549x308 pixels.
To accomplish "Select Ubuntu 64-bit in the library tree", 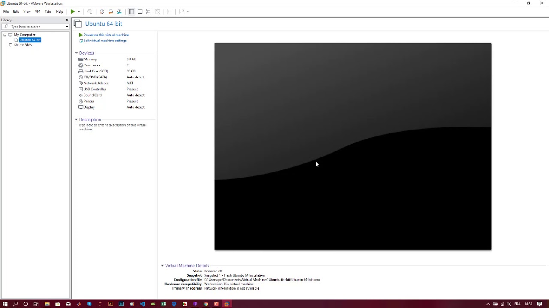I will [x=30, y=40].
